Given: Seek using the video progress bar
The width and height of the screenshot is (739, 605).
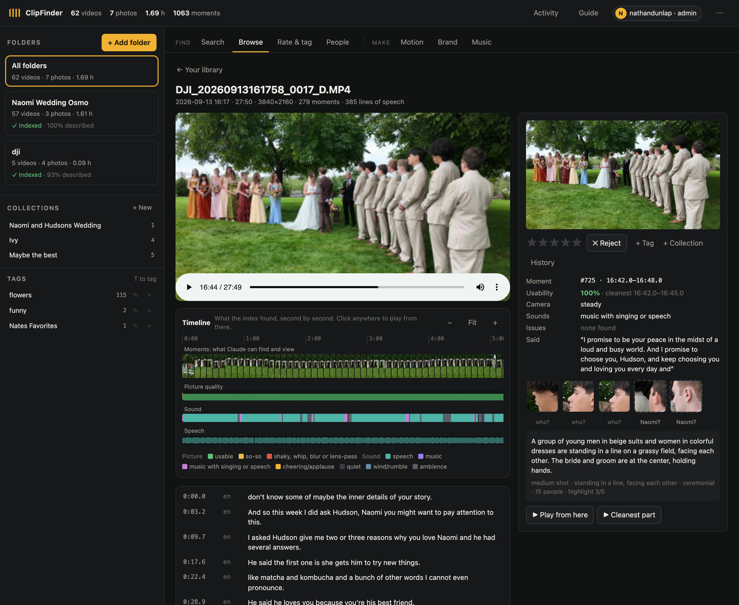Looking at the screenshot, I should coord(357,287).
